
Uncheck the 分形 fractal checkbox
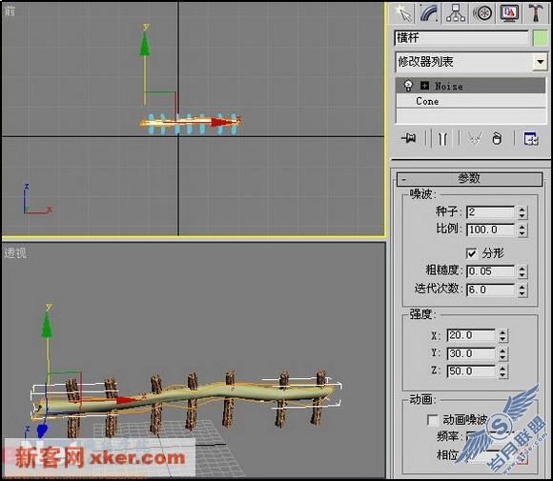(x=471, y=253)
